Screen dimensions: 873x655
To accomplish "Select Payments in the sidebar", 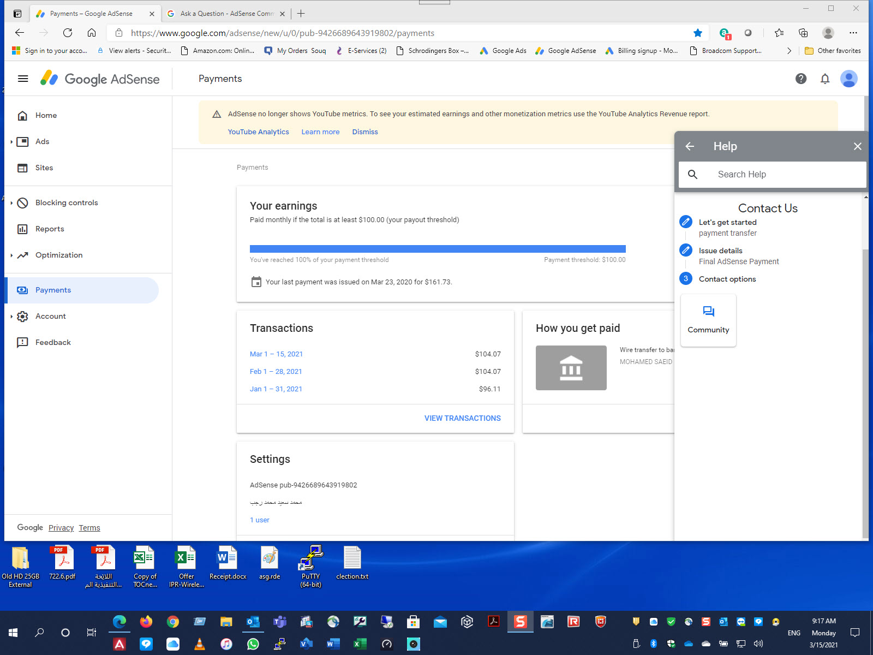I will click(x=82, y=290).
